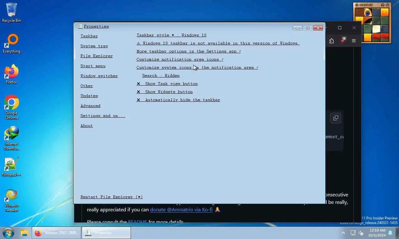Open Settings and uninstall section
This screenshot has height=239, width=399.
[103, 116]
